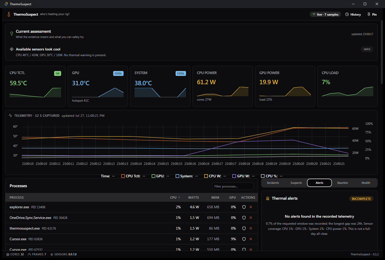385x260 pixels.
Task: Toggle GPU W series in chart legend
Action: [x=243, y=176]
